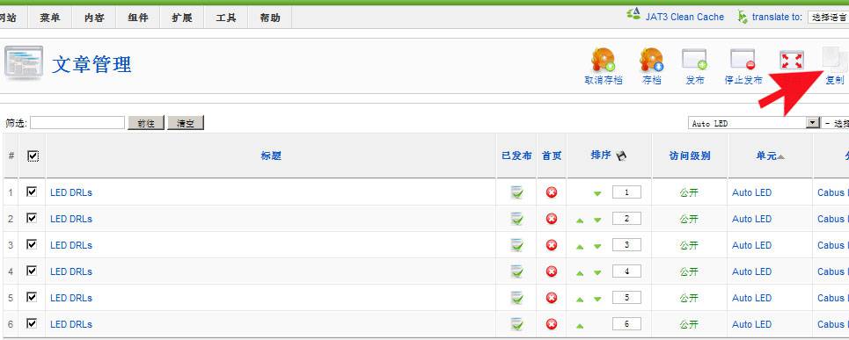Uncheck the checkbox for row 6

32,323
